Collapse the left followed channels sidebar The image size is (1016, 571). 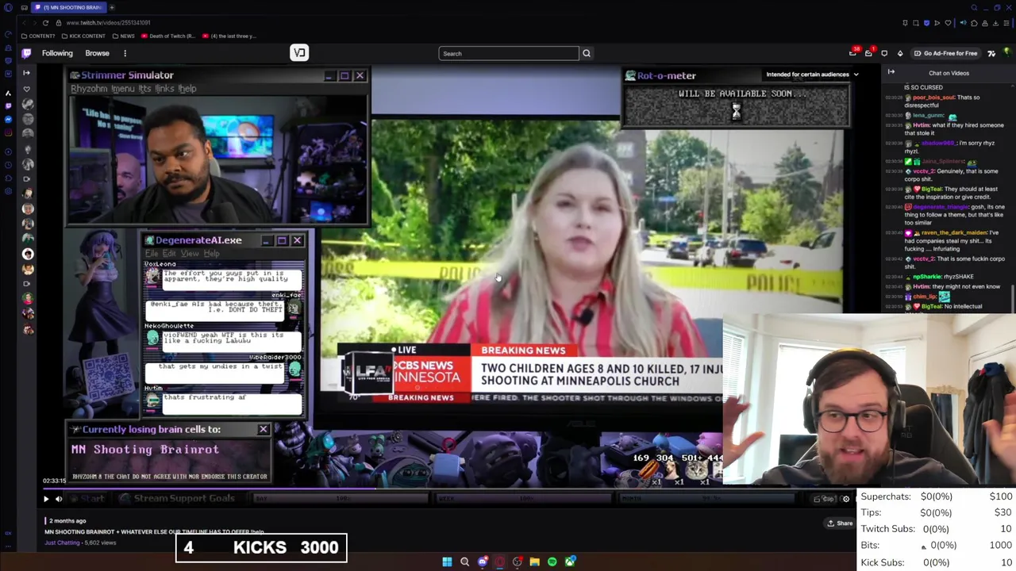(26, 73)
